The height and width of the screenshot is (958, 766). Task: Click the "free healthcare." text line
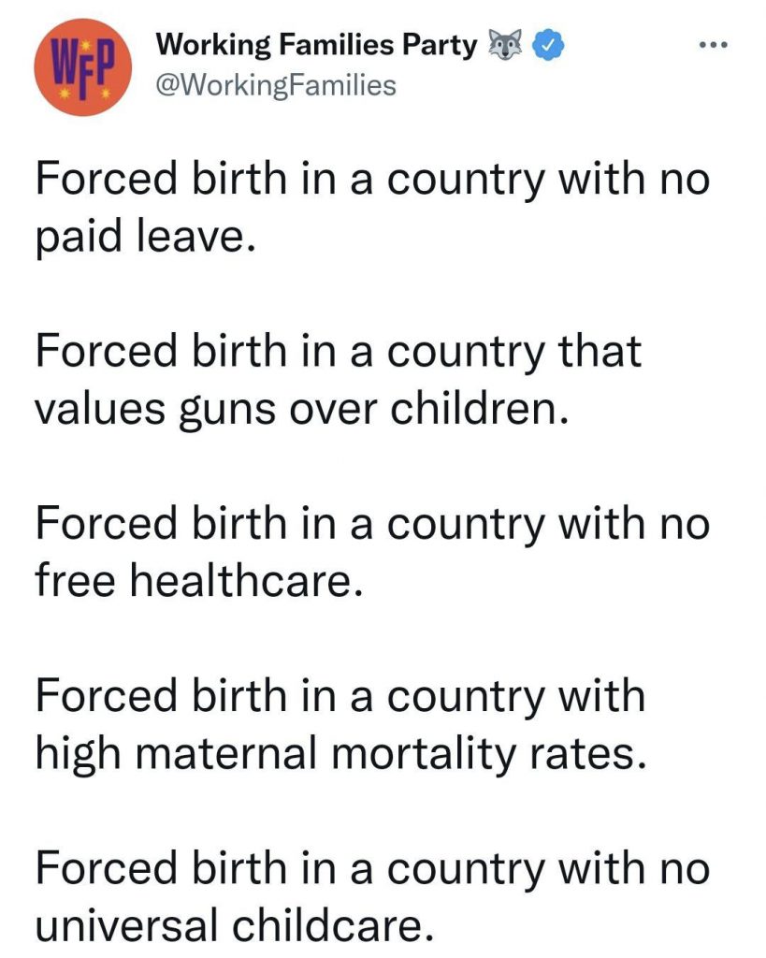(x=199, y=579)
